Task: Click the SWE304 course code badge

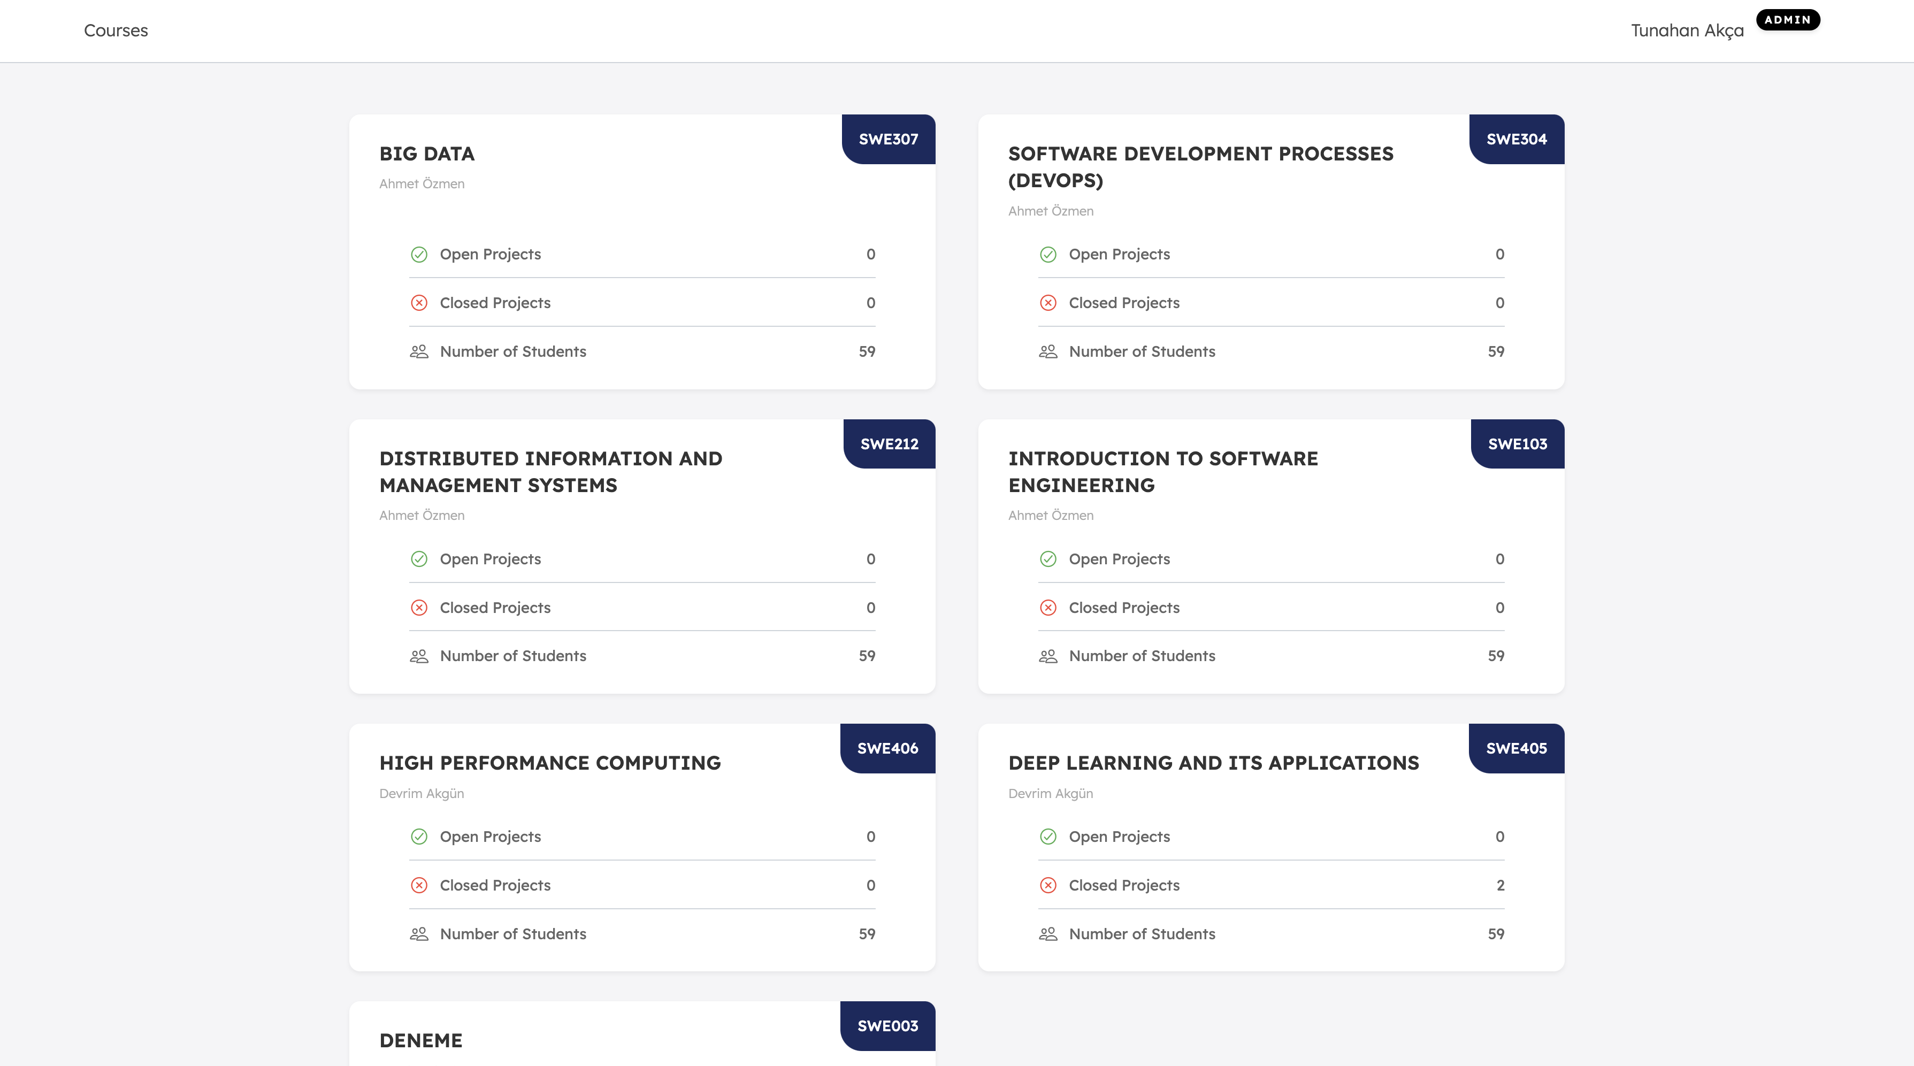Action: pos(1517,139)
